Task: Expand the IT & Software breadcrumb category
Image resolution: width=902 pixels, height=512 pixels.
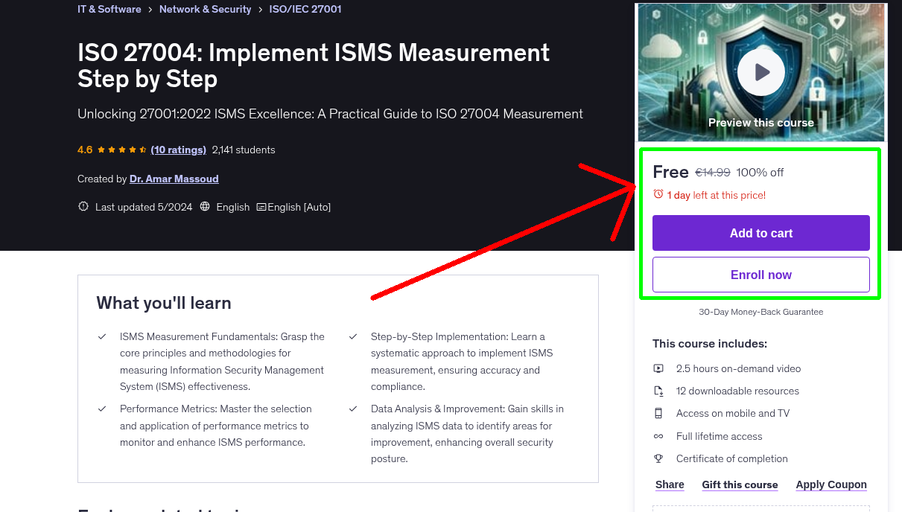Action: click(x=109, y=9)
